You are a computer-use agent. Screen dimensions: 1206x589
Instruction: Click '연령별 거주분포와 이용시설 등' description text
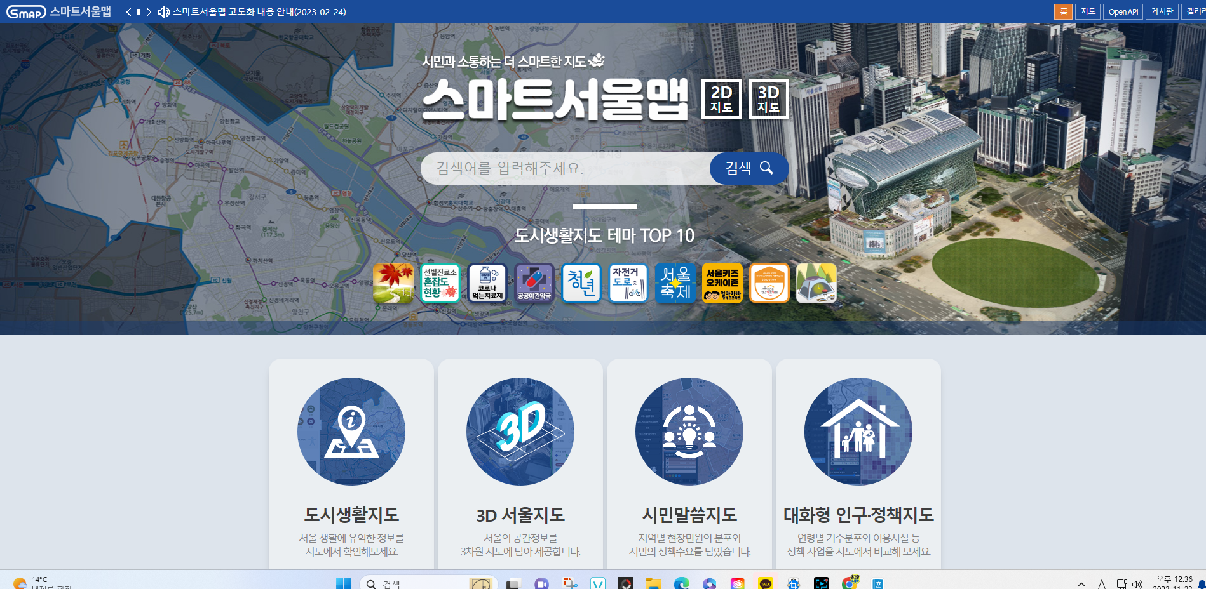click(x=858, y=538)
